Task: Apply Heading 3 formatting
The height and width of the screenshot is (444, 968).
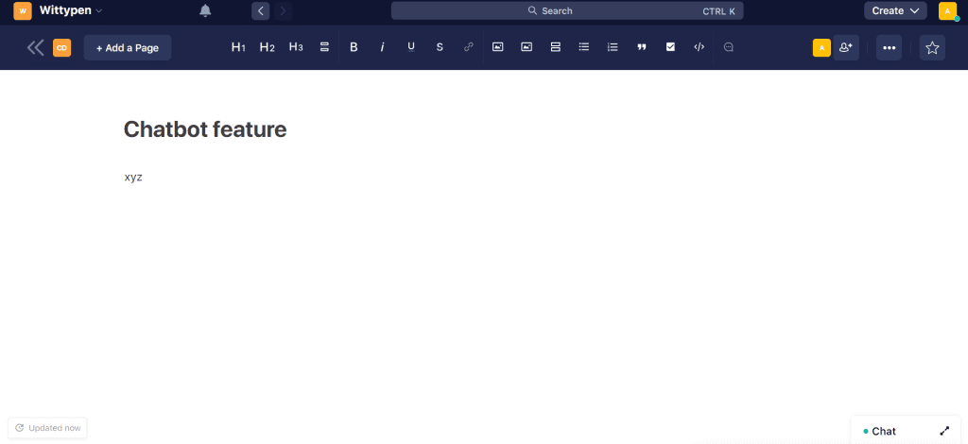Action: 296,47
